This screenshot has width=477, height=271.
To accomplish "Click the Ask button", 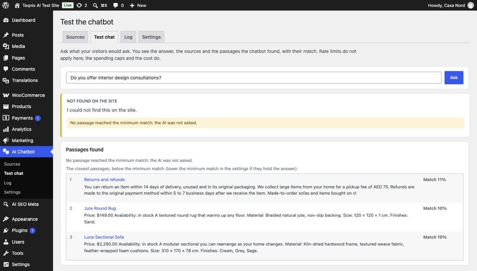I will (x=454, y=78).
